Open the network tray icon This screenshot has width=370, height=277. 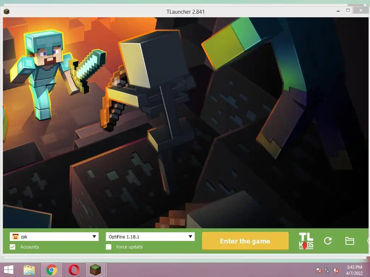click(327, 270)
